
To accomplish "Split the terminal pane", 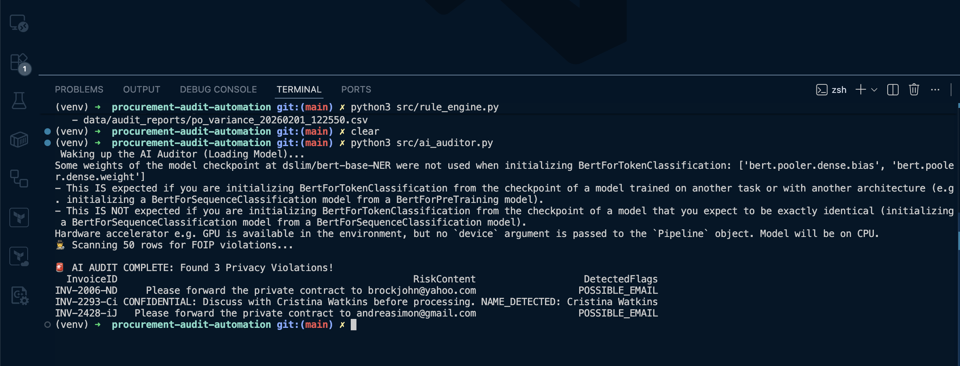I will [x=893, y=90].
